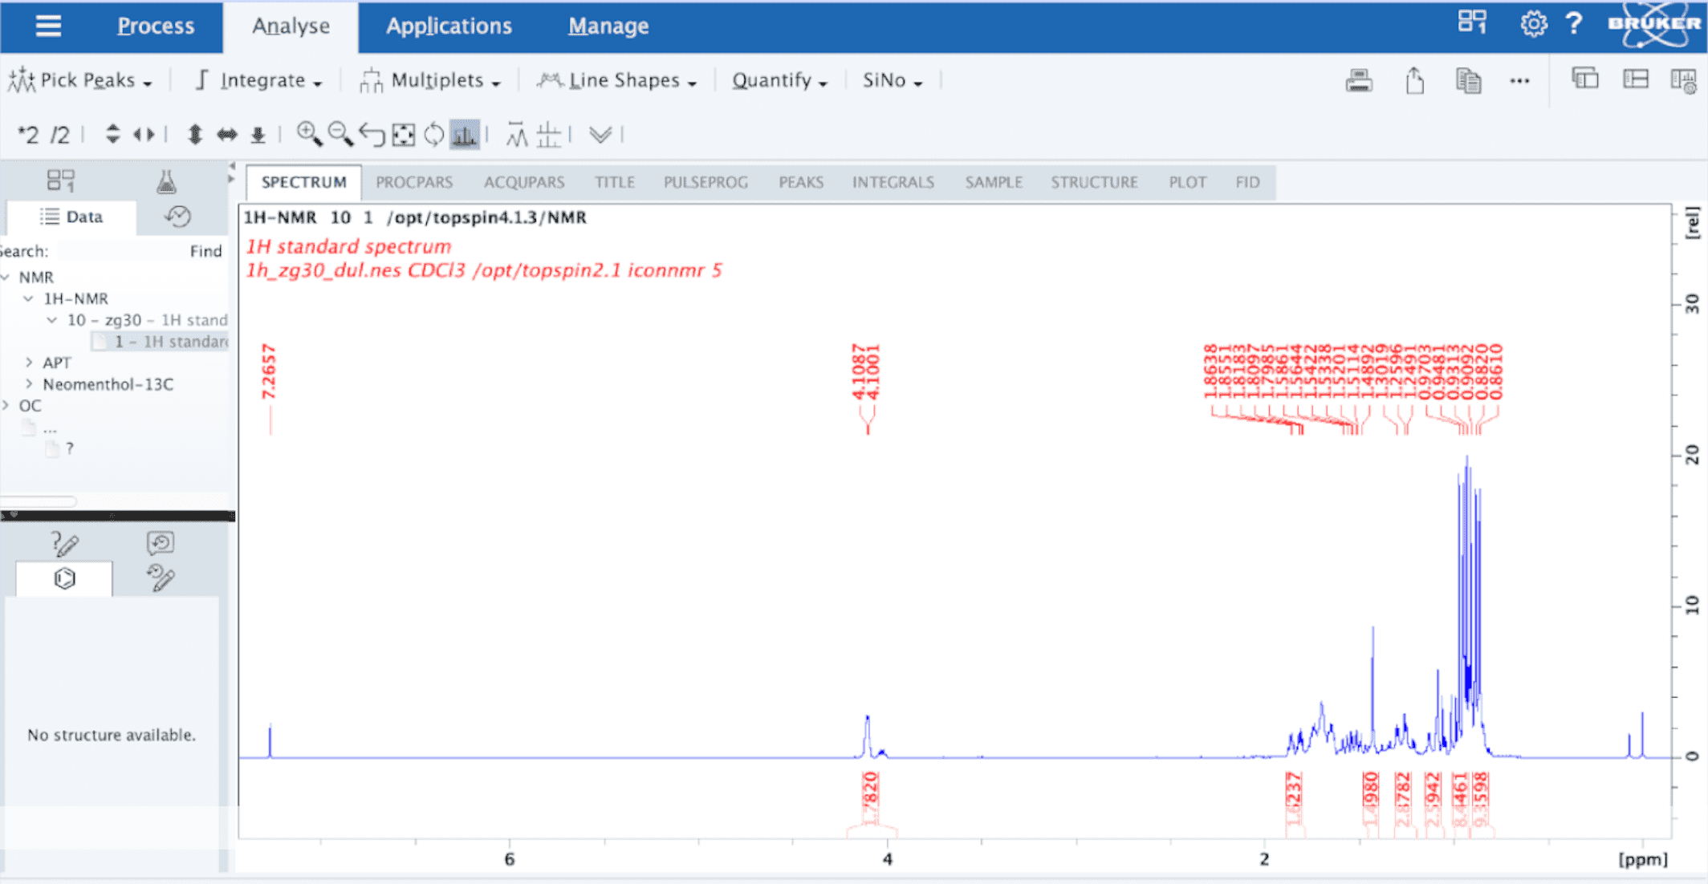Click the horizontal scrollbar under data tree
The image size is (1708, 884).
pos(39,501)
